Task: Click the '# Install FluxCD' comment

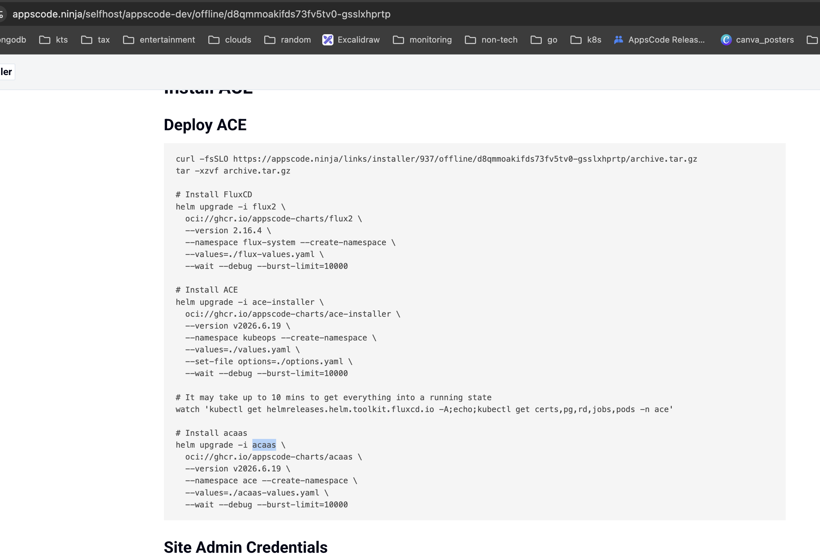Action: click(214, 194)
